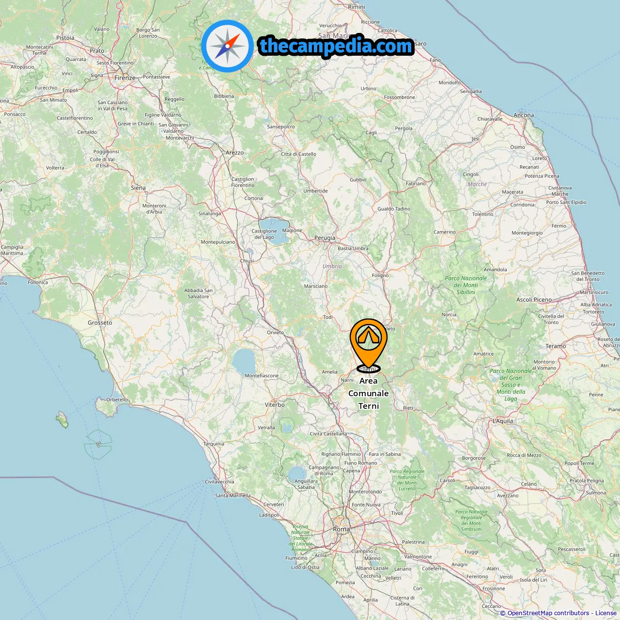Click the Firenze city label
This screenshot has width=620, height=620.
tap(125, 78)
